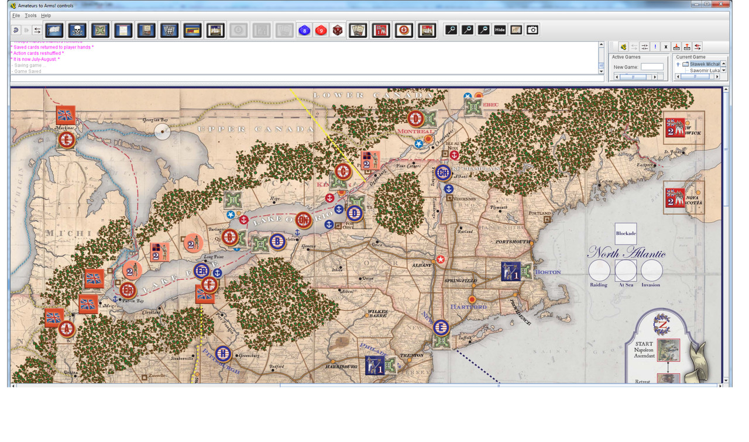
Task: Click the red up-arrow tray icon
Action: point(687,47)
